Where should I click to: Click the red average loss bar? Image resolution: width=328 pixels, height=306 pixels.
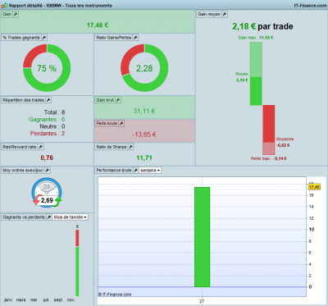269,124
